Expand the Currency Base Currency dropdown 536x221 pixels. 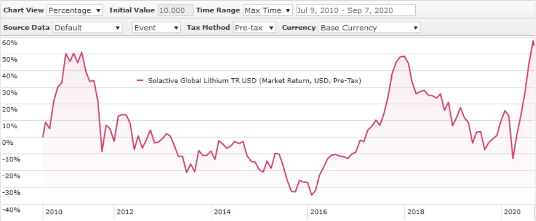tap(369, 27)
